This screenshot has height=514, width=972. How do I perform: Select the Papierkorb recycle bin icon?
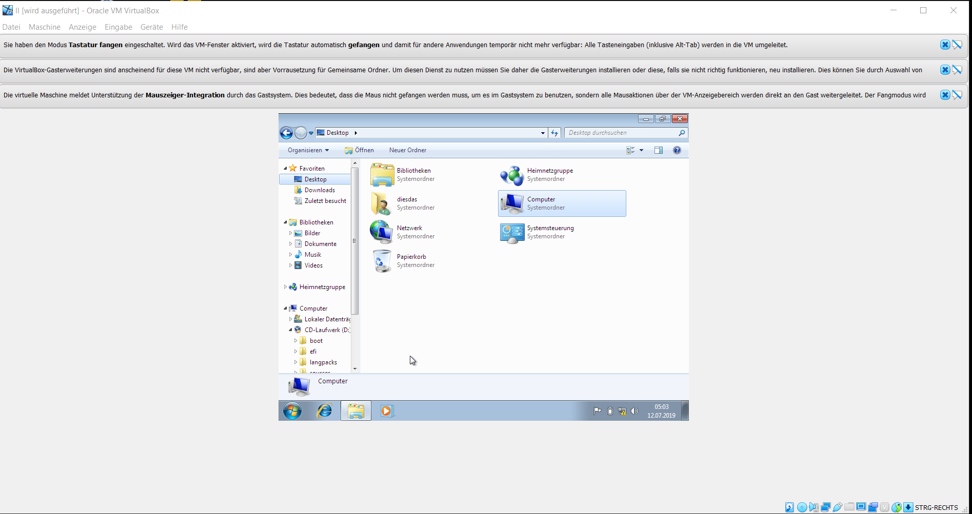click(x=382, y=261)
